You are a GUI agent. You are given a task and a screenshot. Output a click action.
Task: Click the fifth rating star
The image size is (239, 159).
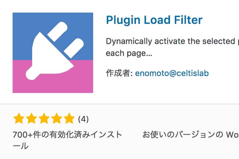(x=69, y=118)
